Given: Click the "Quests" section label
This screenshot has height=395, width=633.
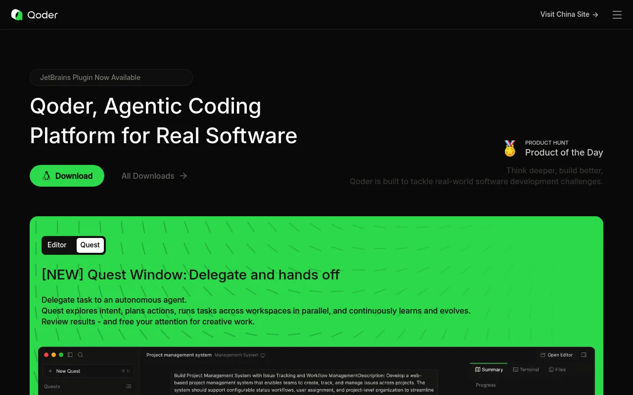Looking at the screenshot, I should click(x=52, y=387).
